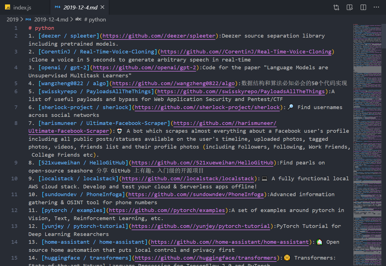This screenshot has height=266, width=386.
Task: Open source control changes icon
Action: coord(336,8)
